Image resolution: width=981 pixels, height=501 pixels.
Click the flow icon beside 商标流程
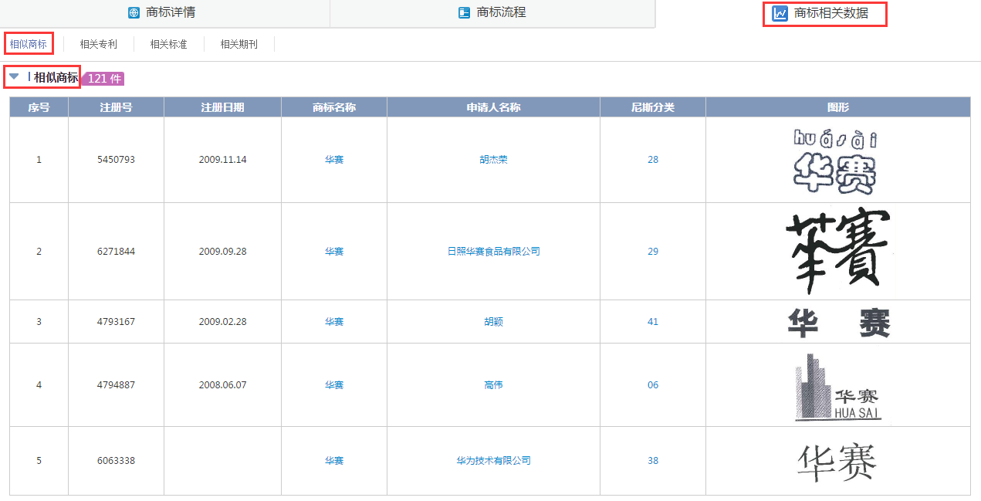click(464, 13)
